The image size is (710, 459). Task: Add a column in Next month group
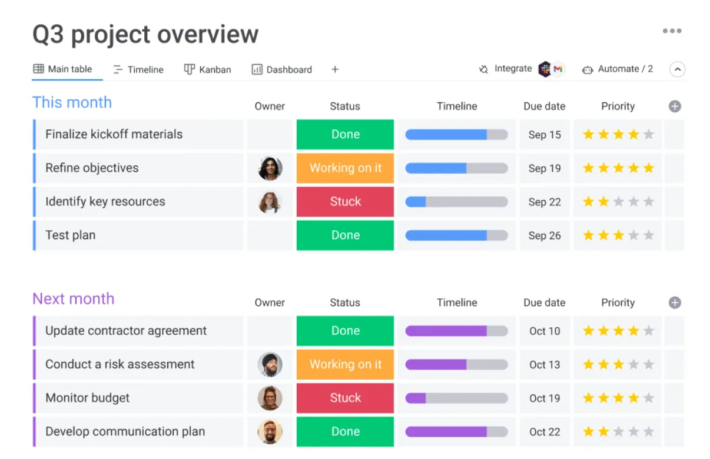pos(675,302)
